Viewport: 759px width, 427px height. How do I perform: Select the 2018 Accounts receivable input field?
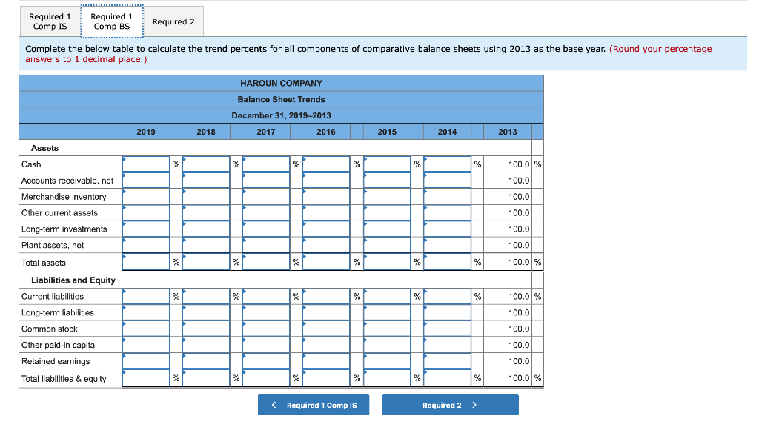click(x=205, y=180)
